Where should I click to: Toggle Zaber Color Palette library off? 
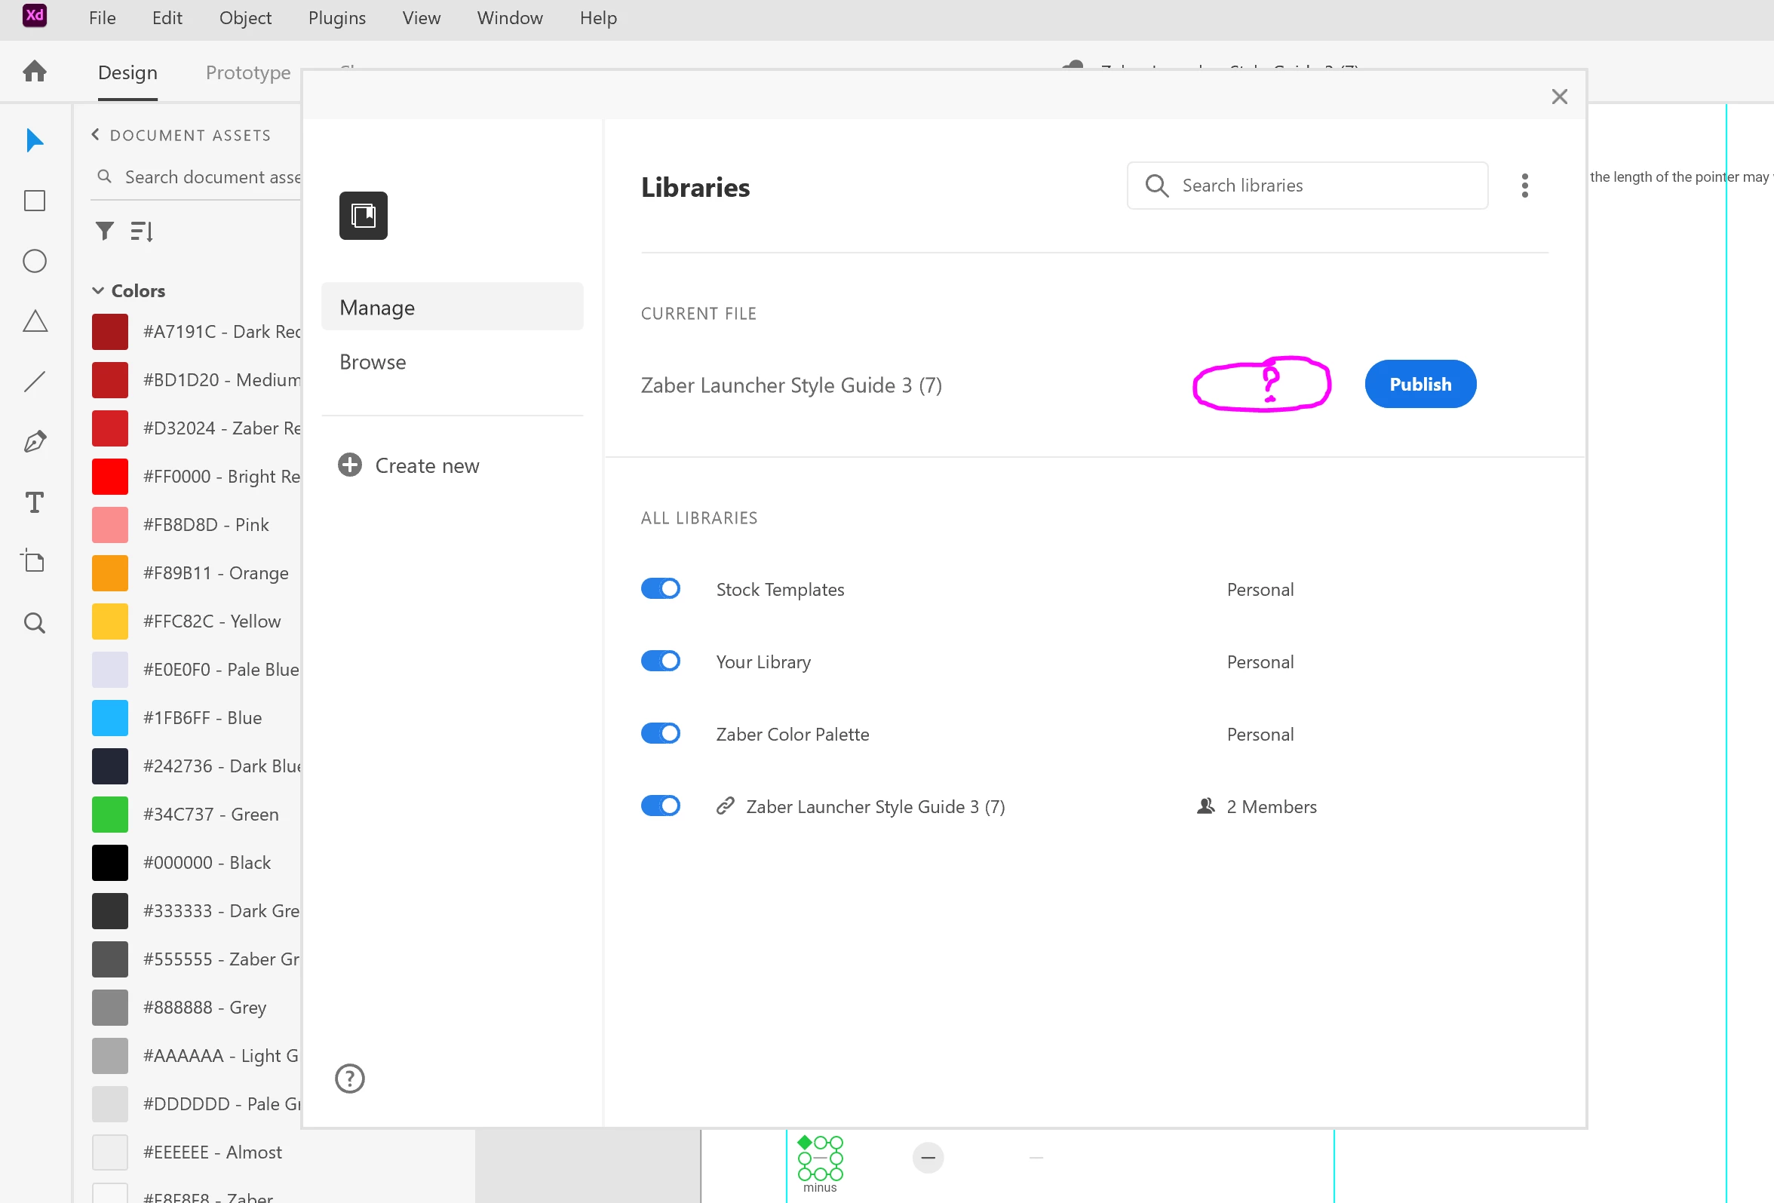[660, 734]
